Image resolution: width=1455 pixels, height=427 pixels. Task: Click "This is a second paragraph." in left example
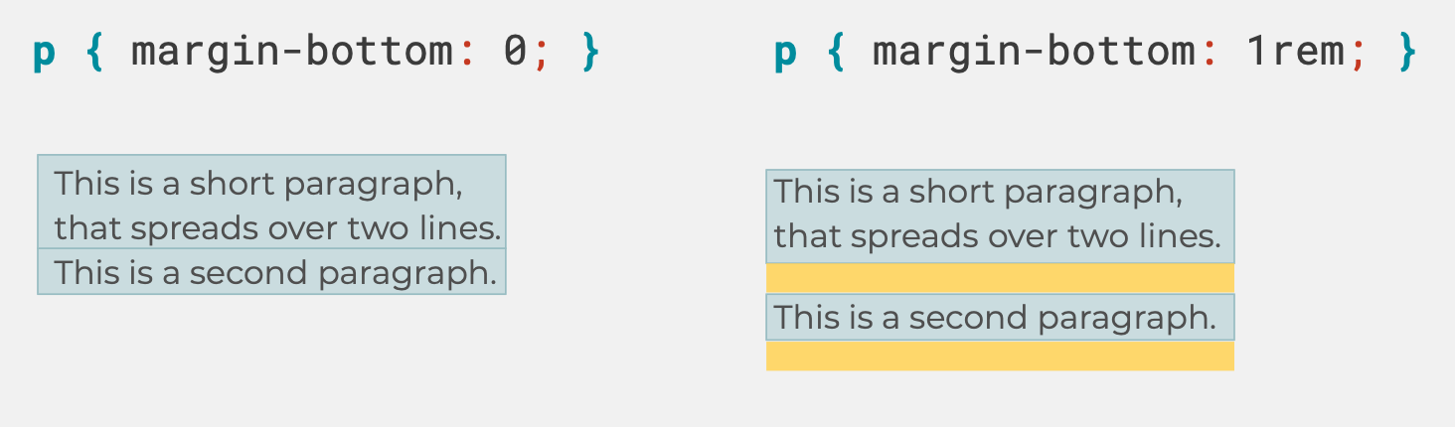[x=271, y=272]
